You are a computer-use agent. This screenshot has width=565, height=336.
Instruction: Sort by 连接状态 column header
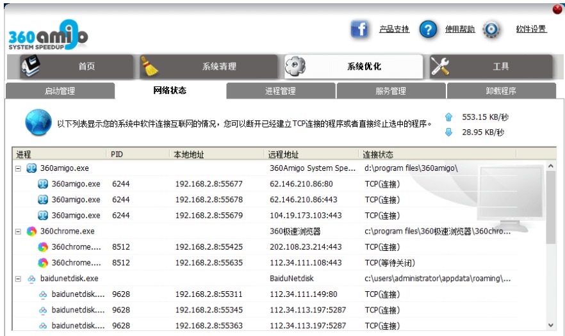tap(438, 154)
